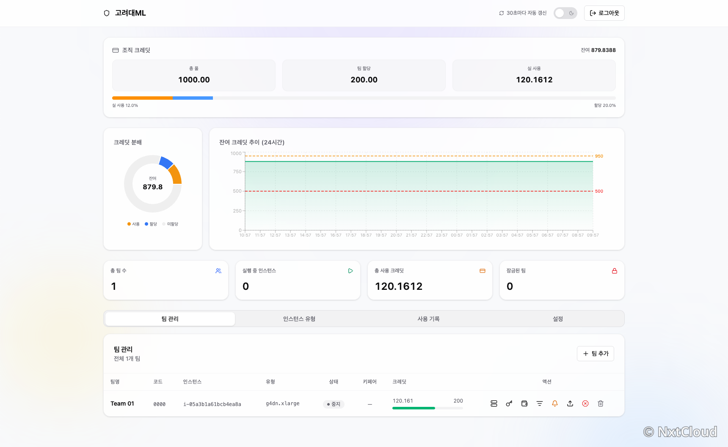728x447 pixels.
Task: Click the orange bell alert icon
Action: 555,403
